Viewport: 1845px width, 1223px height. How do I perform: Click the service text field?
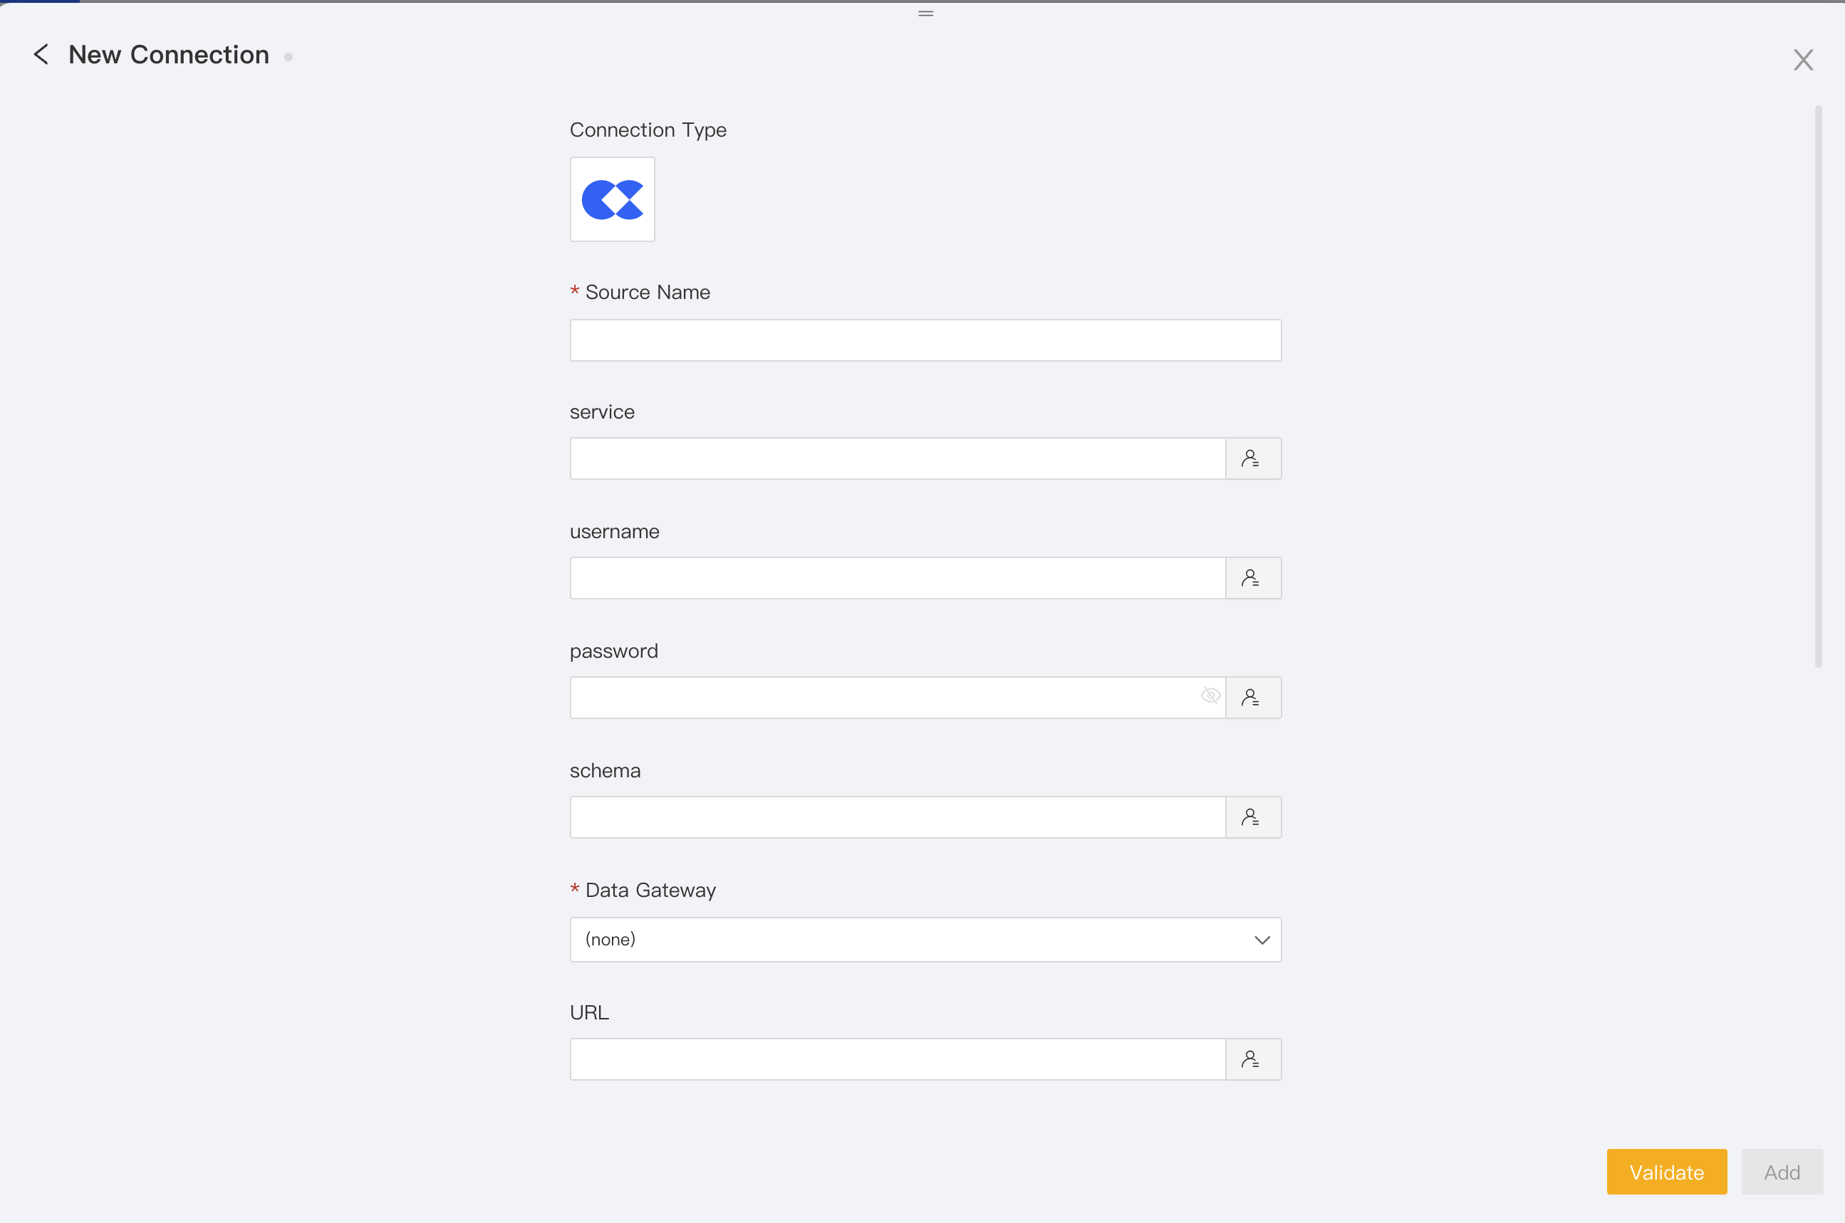coord(898,458)
